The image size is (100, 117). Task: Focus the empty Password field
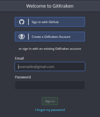tap(50, 85)
